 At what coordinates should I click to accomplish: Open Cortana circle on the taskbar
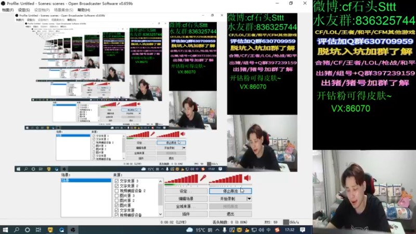point(28,230)
